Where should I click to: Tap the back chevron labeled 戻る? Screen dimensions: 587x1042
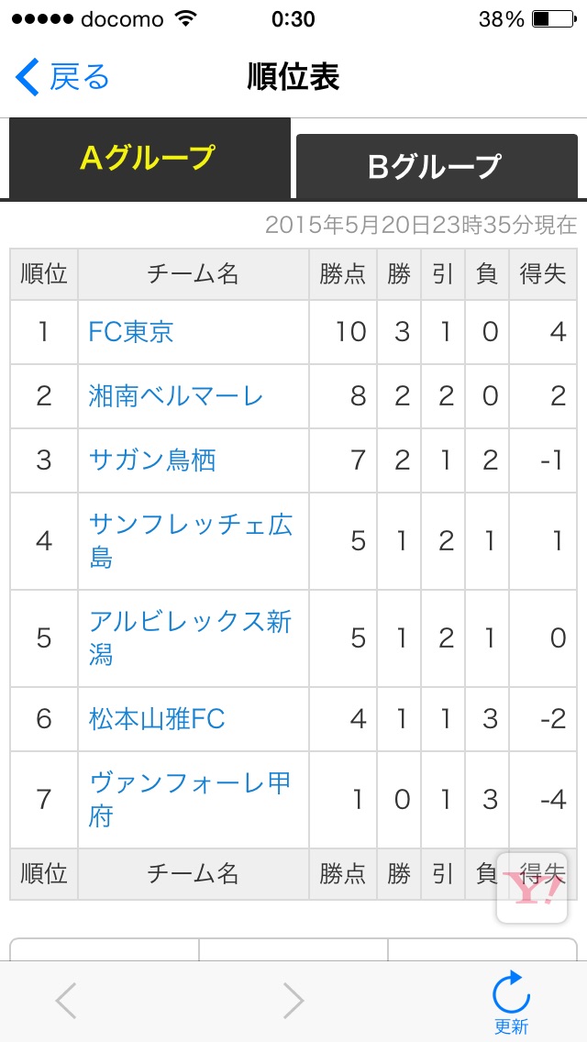click(x=62, y=77)
